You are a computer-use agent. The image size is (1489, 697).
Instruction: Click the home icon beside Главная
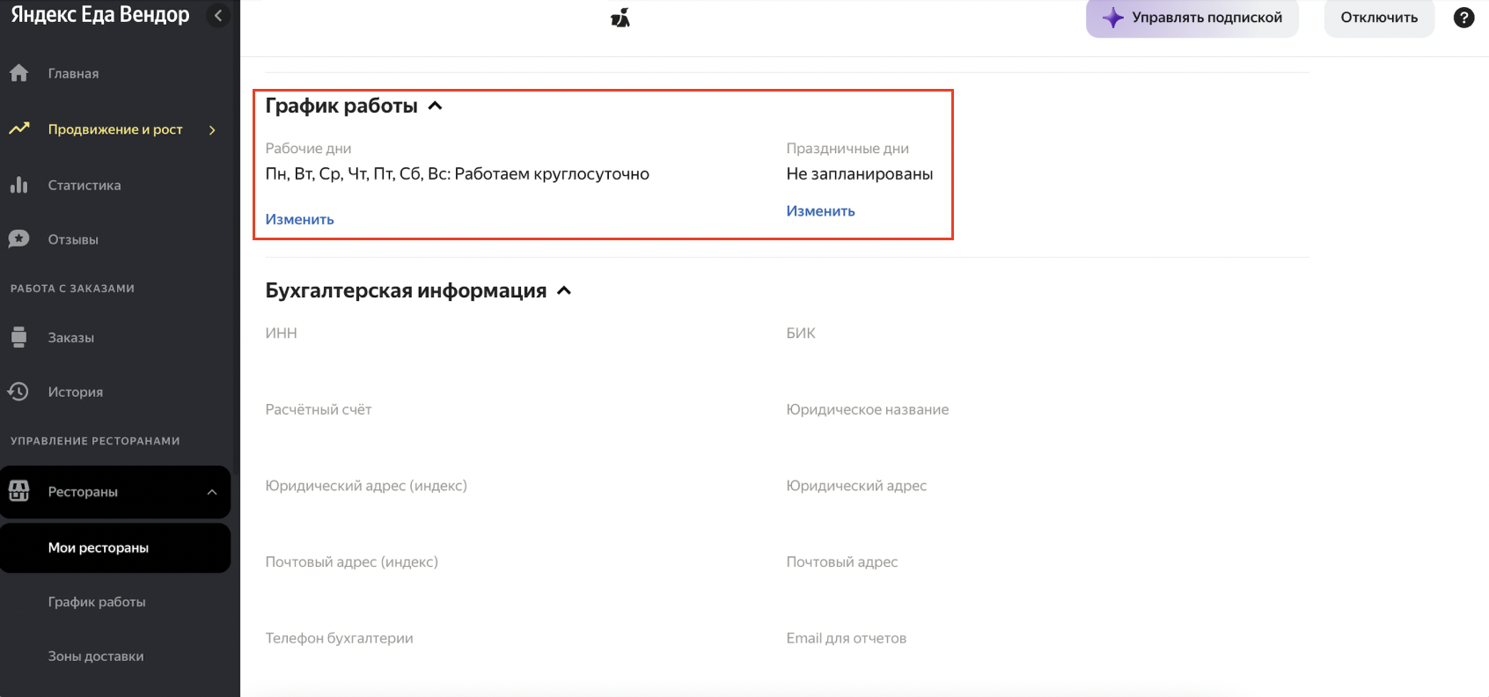(x=18, y=73)
